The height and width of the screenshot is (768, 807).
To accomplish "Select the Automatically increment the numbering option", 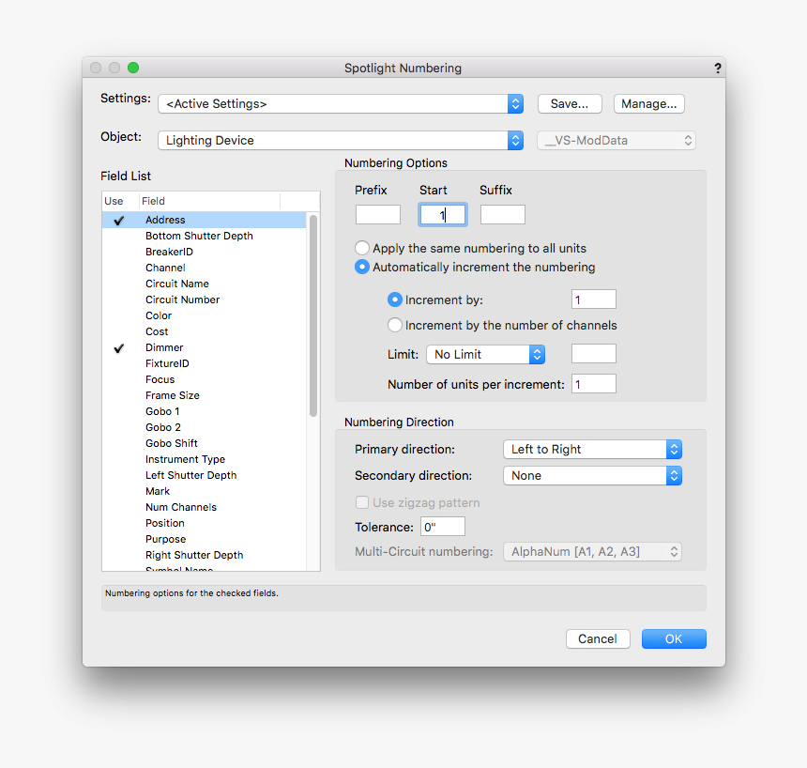I will (362, 267).
